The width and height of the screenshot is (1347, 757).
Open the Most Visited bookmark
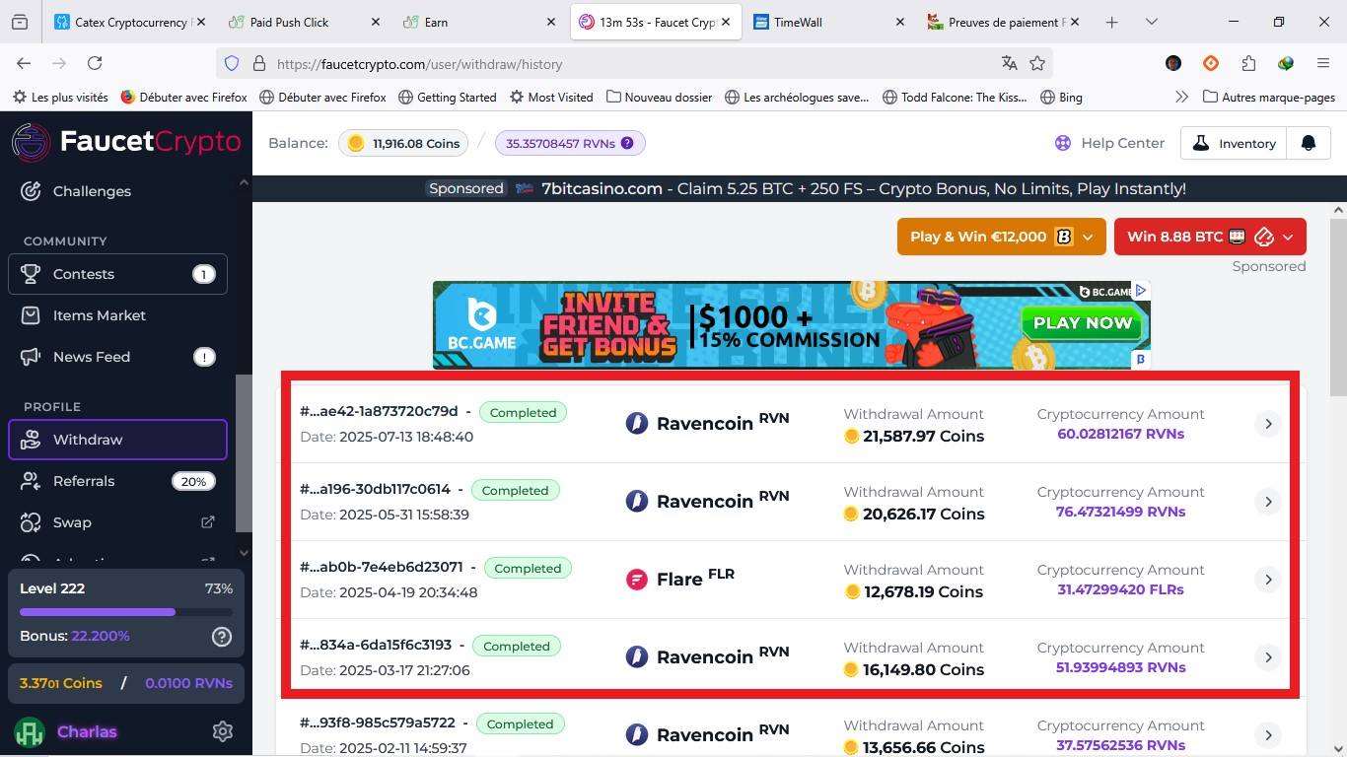[551, 97]
